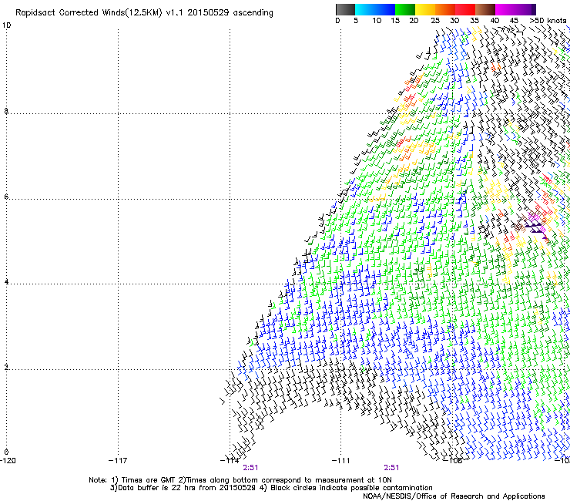Select the longitude axis label '-114'

point(230,461)
